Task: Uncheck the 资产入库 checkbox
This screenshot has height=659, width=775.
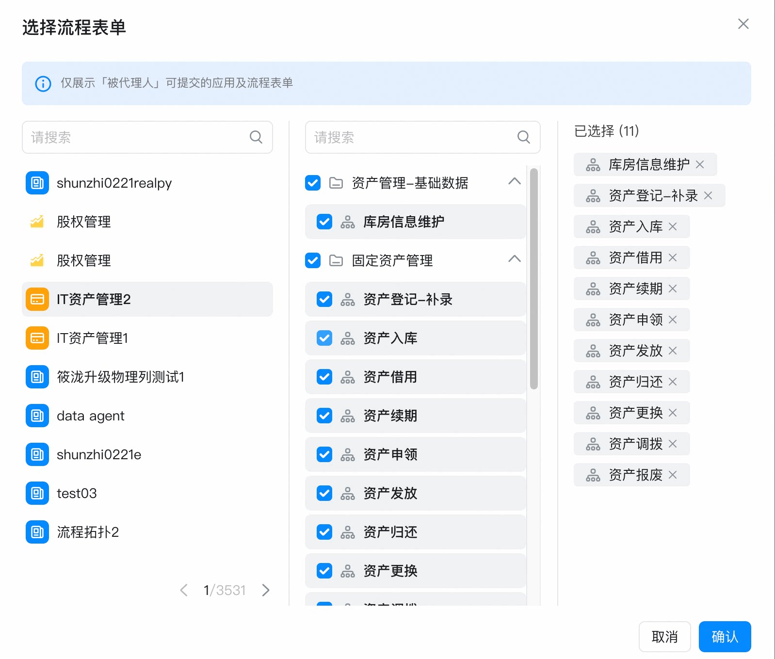Action: pyautogui.click(x=324, y=338)
